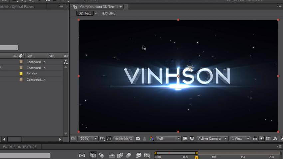Click the work area end handle
The width and height of the screenshot is (283, 159).
tap(197, 153)
